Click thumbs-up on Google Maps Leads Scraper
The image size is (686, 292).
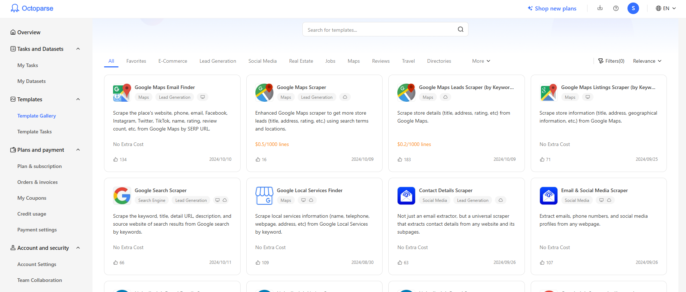point(400,159)
